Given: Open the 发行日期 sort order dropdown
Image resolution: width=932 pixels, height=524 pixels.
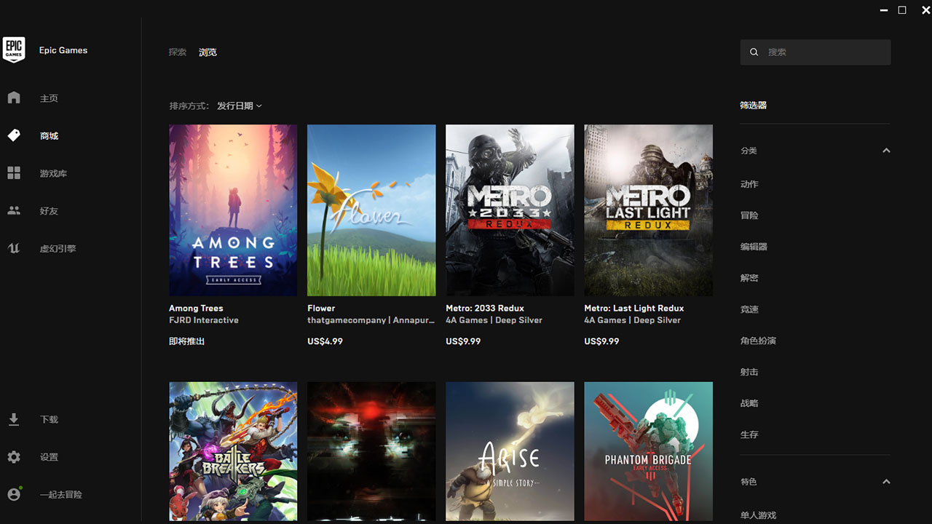Looking at the screenshot, I should [x=239, y=106].
